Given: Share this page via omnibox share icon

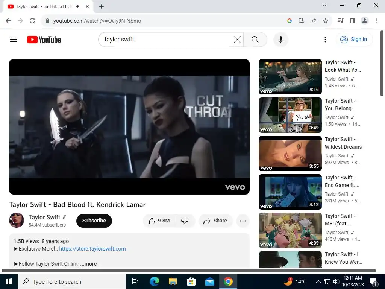Looking at the screenshot, I should click(313, 21).
